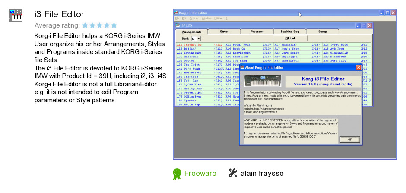Click the green Freeware ribbon badge icon
The width and height of the screenshot is (406, 193).
click(177, 174)
